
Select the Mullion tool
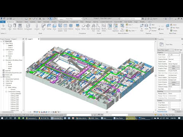click(x=71, y=27)
